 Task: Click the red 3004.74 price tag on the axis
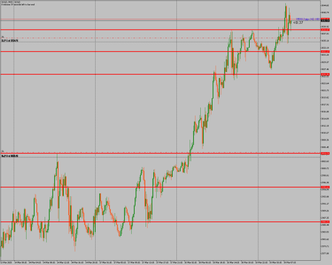tap(325, 153)
